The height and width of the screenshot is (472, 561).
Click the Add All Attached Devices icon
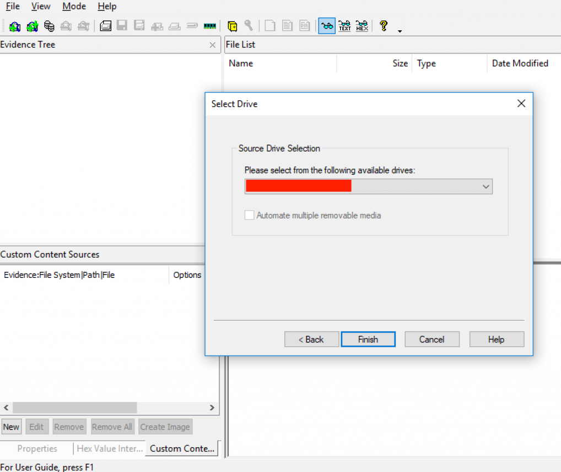point(33,26)
